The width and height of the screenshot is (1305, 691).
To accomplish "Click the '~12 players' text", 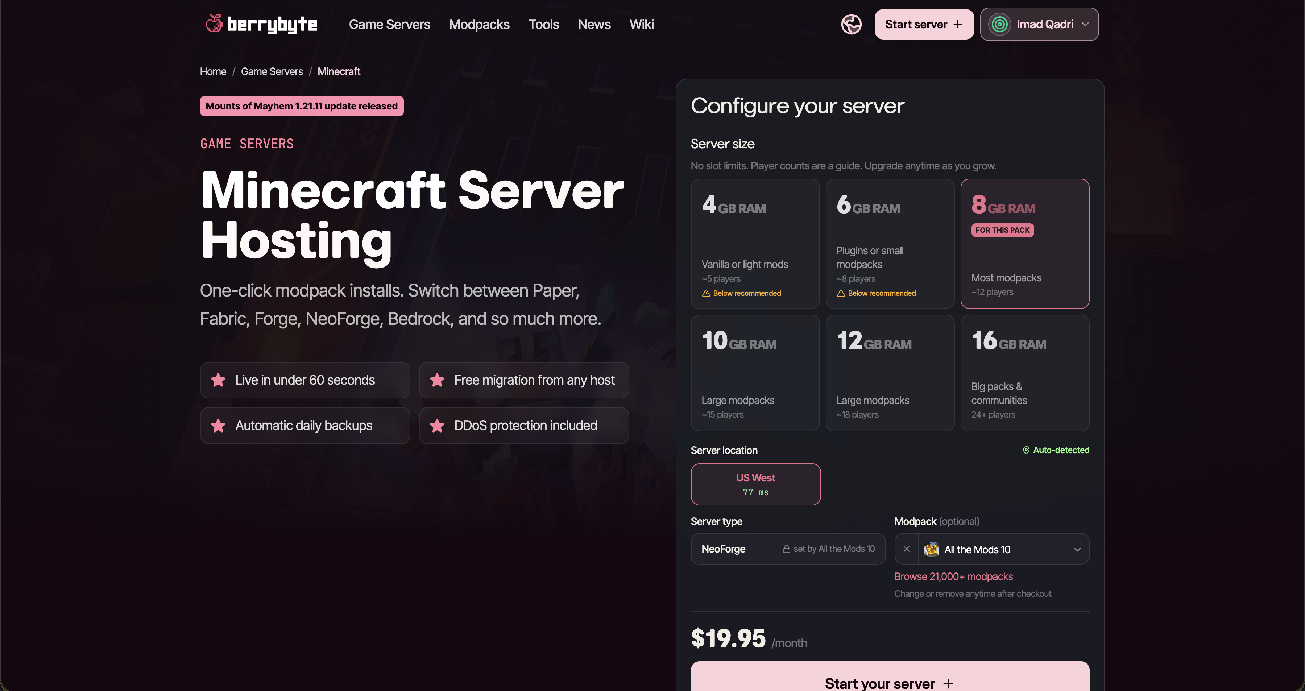I will [992, 292].
